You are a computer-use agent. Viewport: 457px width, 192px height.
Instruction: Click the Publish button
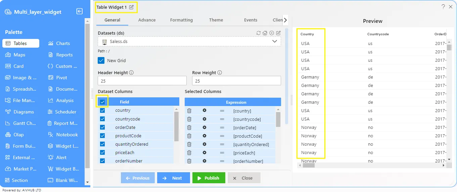click(x=209, y=178)
